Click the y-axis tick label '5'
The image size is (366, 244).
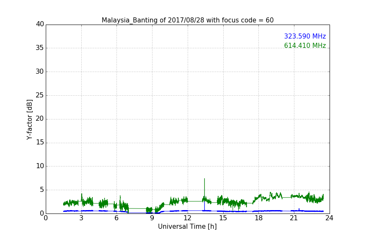42,190
